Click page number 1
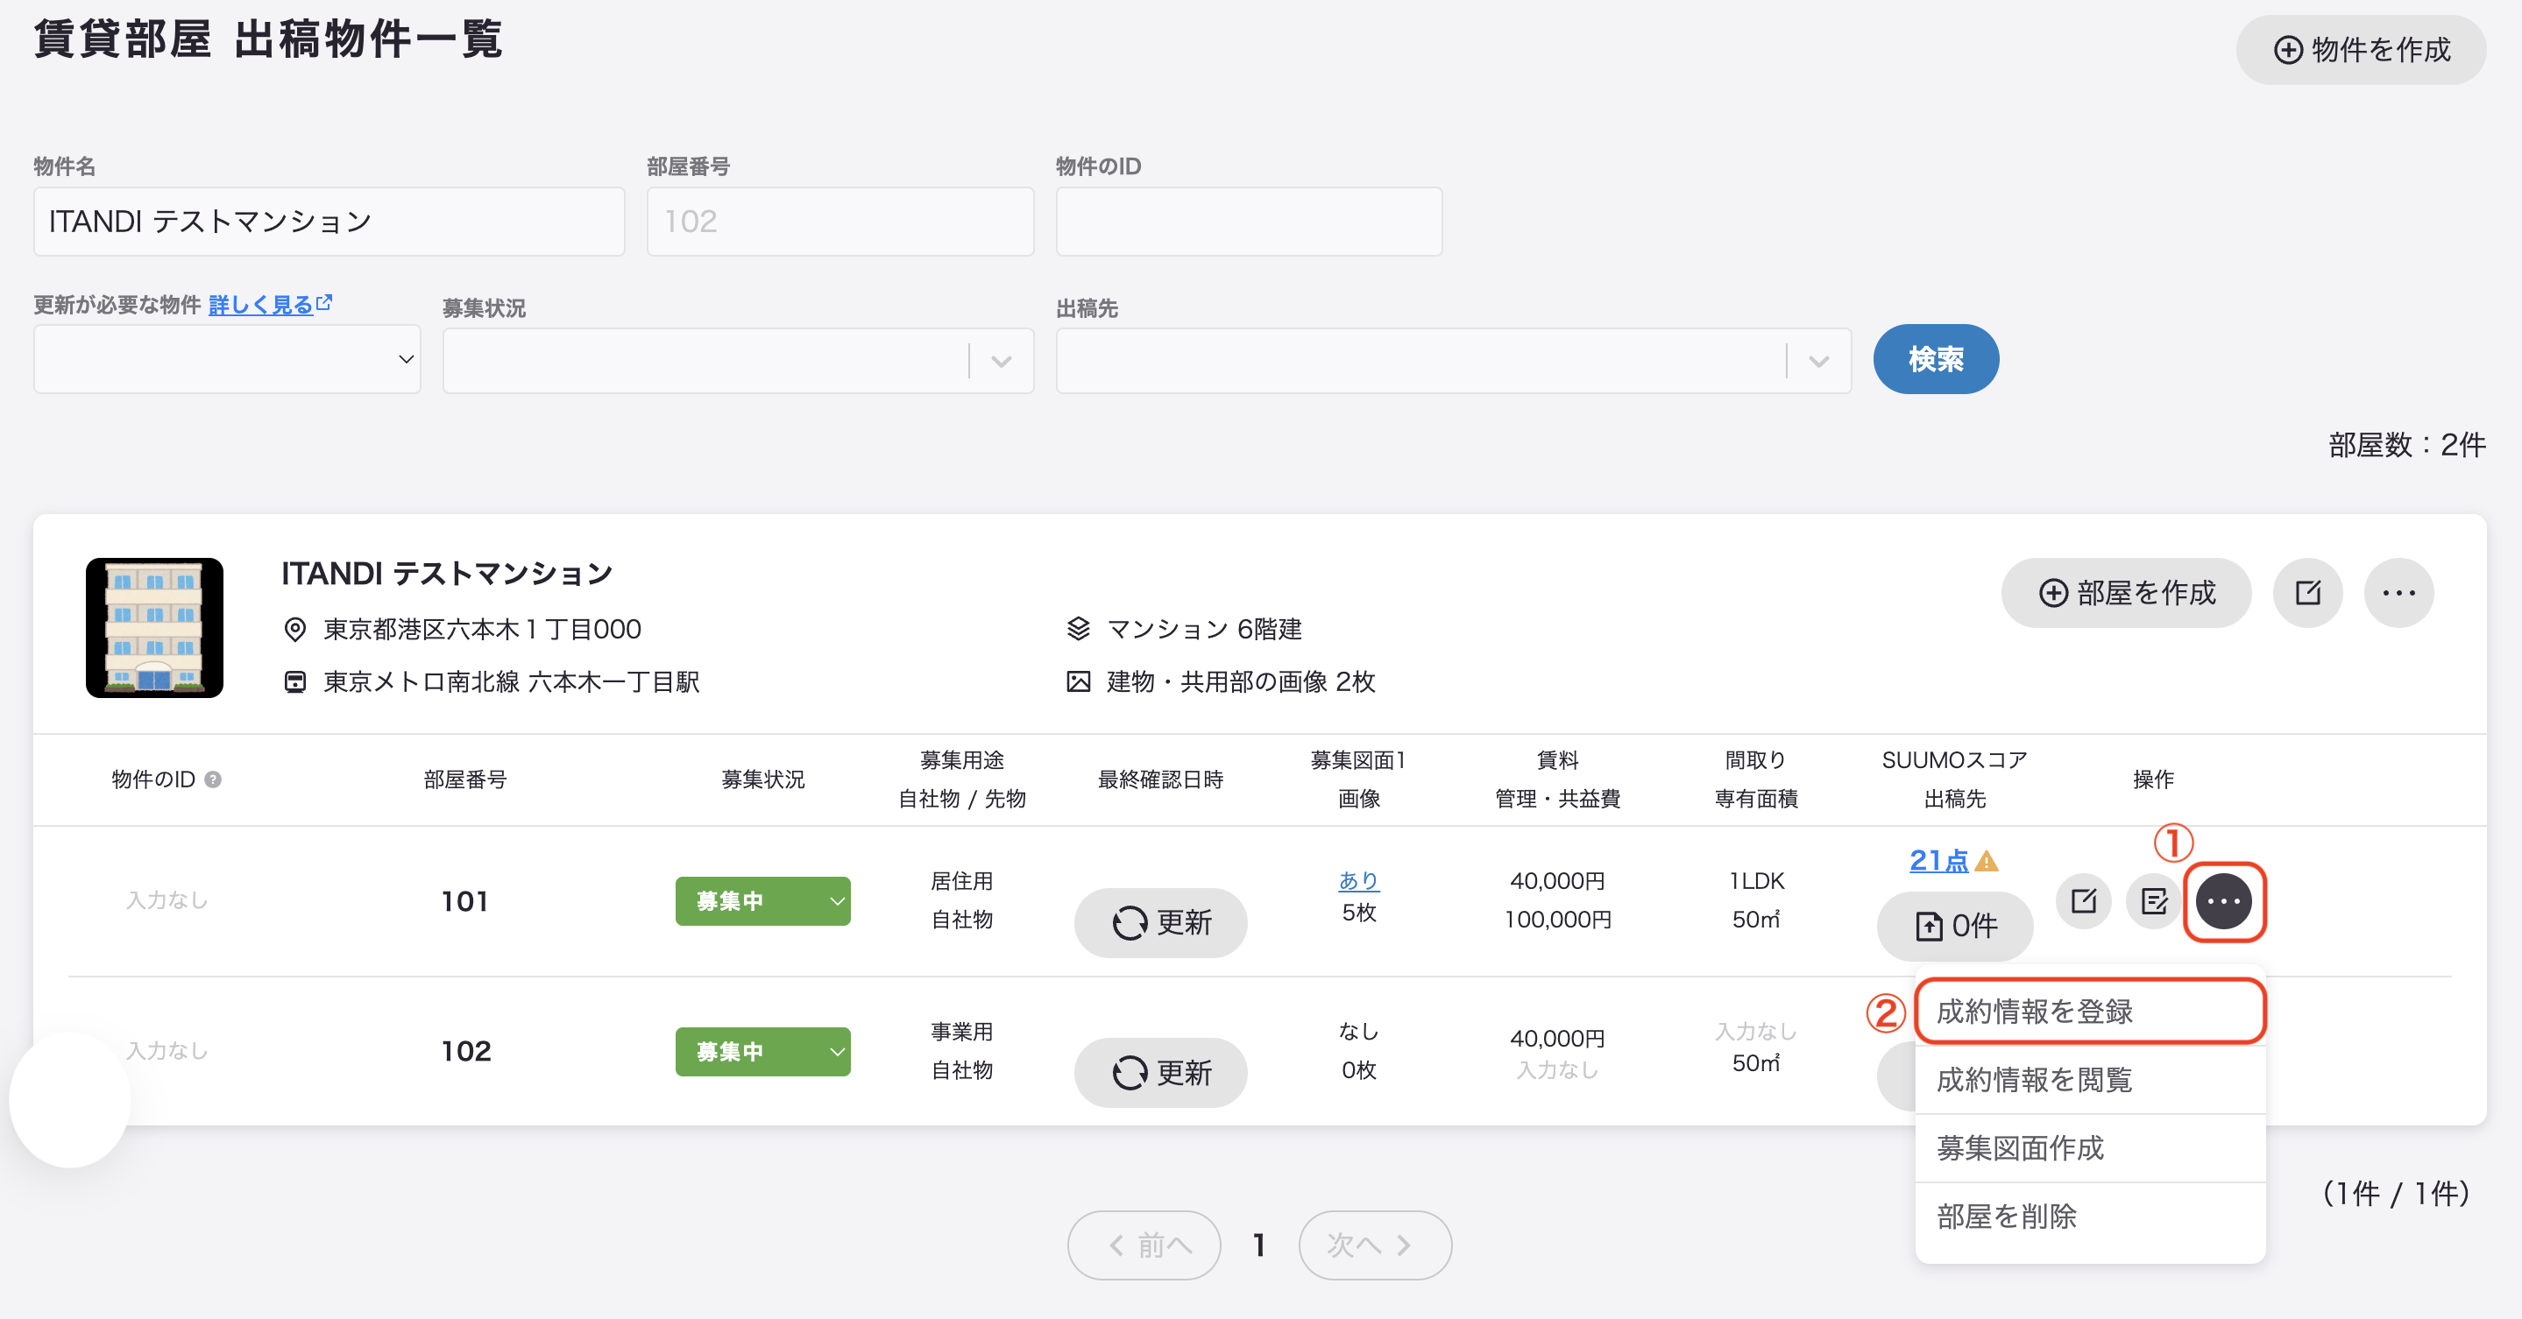Viewport: 2522px width, 1319px height. coord(1259,1245)
